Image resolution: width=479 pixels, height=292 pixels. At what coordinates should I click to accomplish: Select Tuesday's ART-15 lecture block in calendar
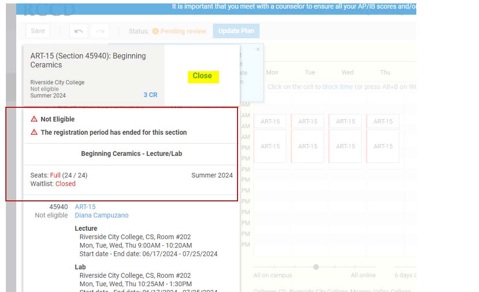(x=308, y=122)
